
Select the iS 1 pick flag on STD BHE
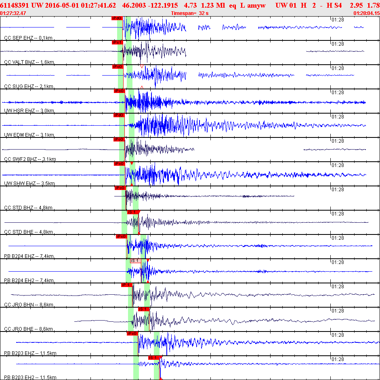tap(132, 212)
